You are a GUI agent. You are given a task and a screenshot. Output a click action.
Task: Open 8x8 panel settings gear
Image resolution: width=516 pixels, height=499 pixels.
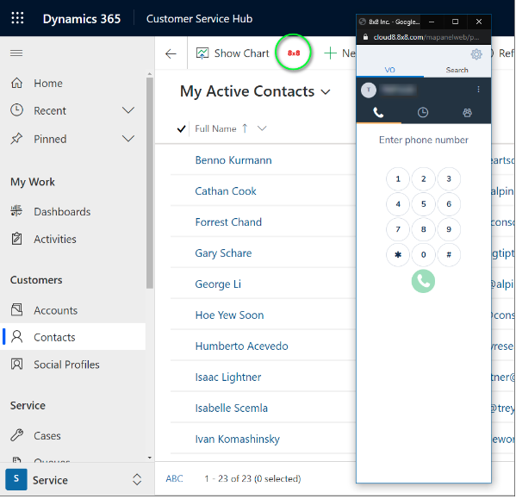tap(476, 54)
